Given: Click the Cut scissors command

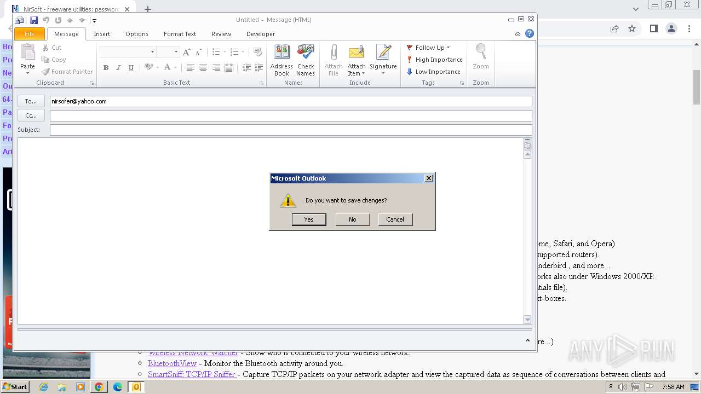Looking at the screenshot, I should pos(51,48).
